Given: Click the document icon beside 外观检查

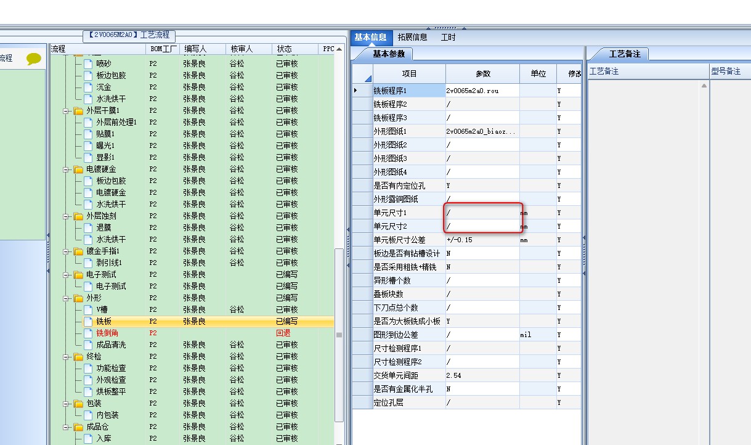Looking at the screenshot, I should (x=88, y=380).
